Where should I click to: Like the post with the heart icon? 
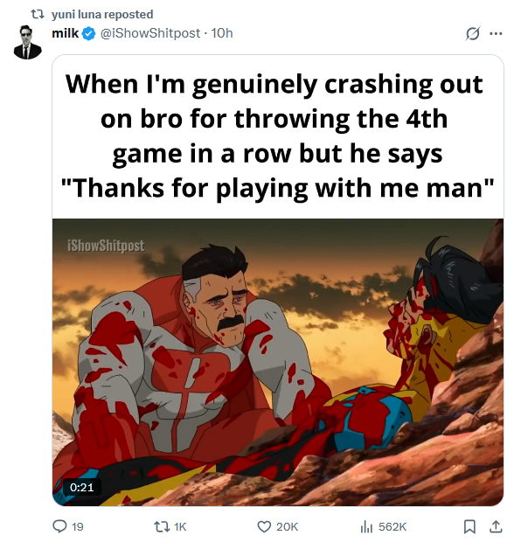click(265, 526)
